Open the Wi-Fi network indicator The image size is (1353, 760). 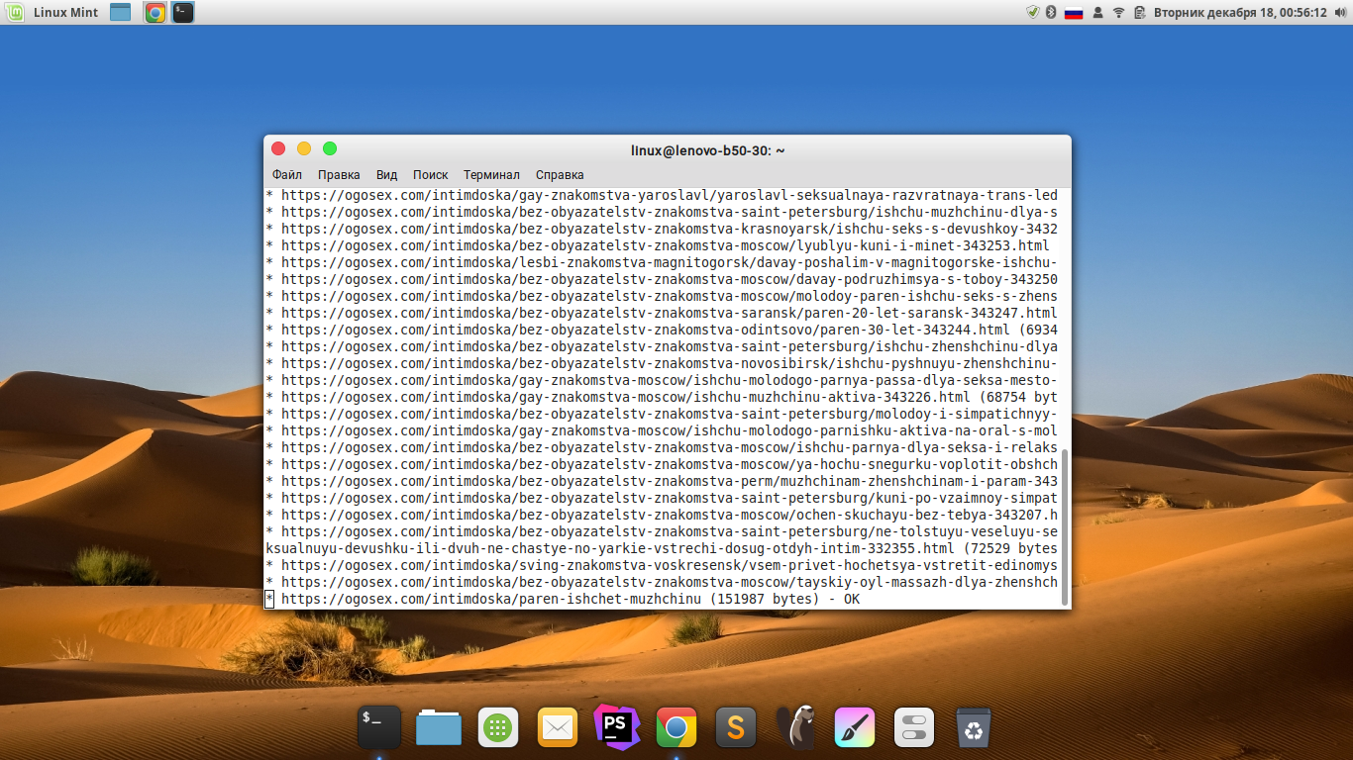point(1119,13)
